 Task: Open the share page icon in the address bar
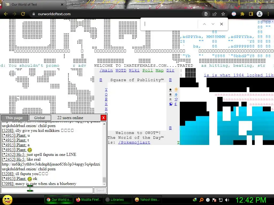(215, 14)
